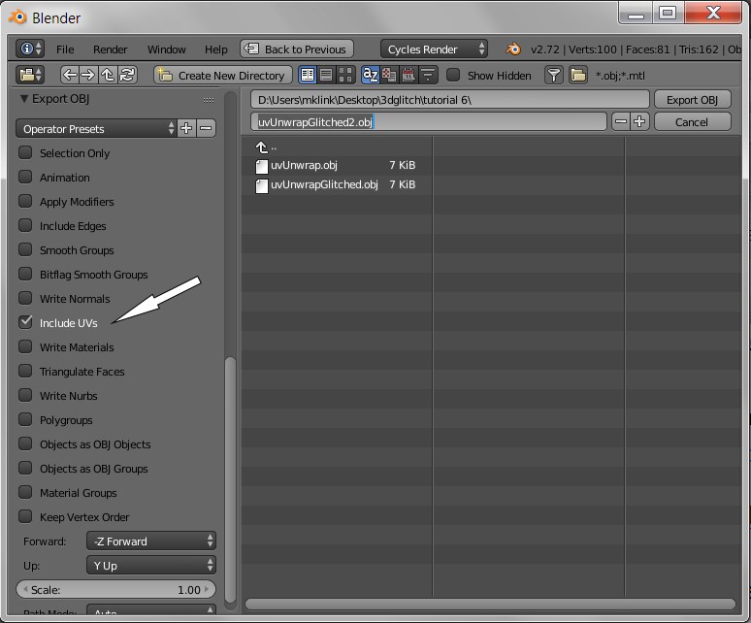Viewport: 751px width, 623px height.
Task: Open the Window menu
Action: 166,49
